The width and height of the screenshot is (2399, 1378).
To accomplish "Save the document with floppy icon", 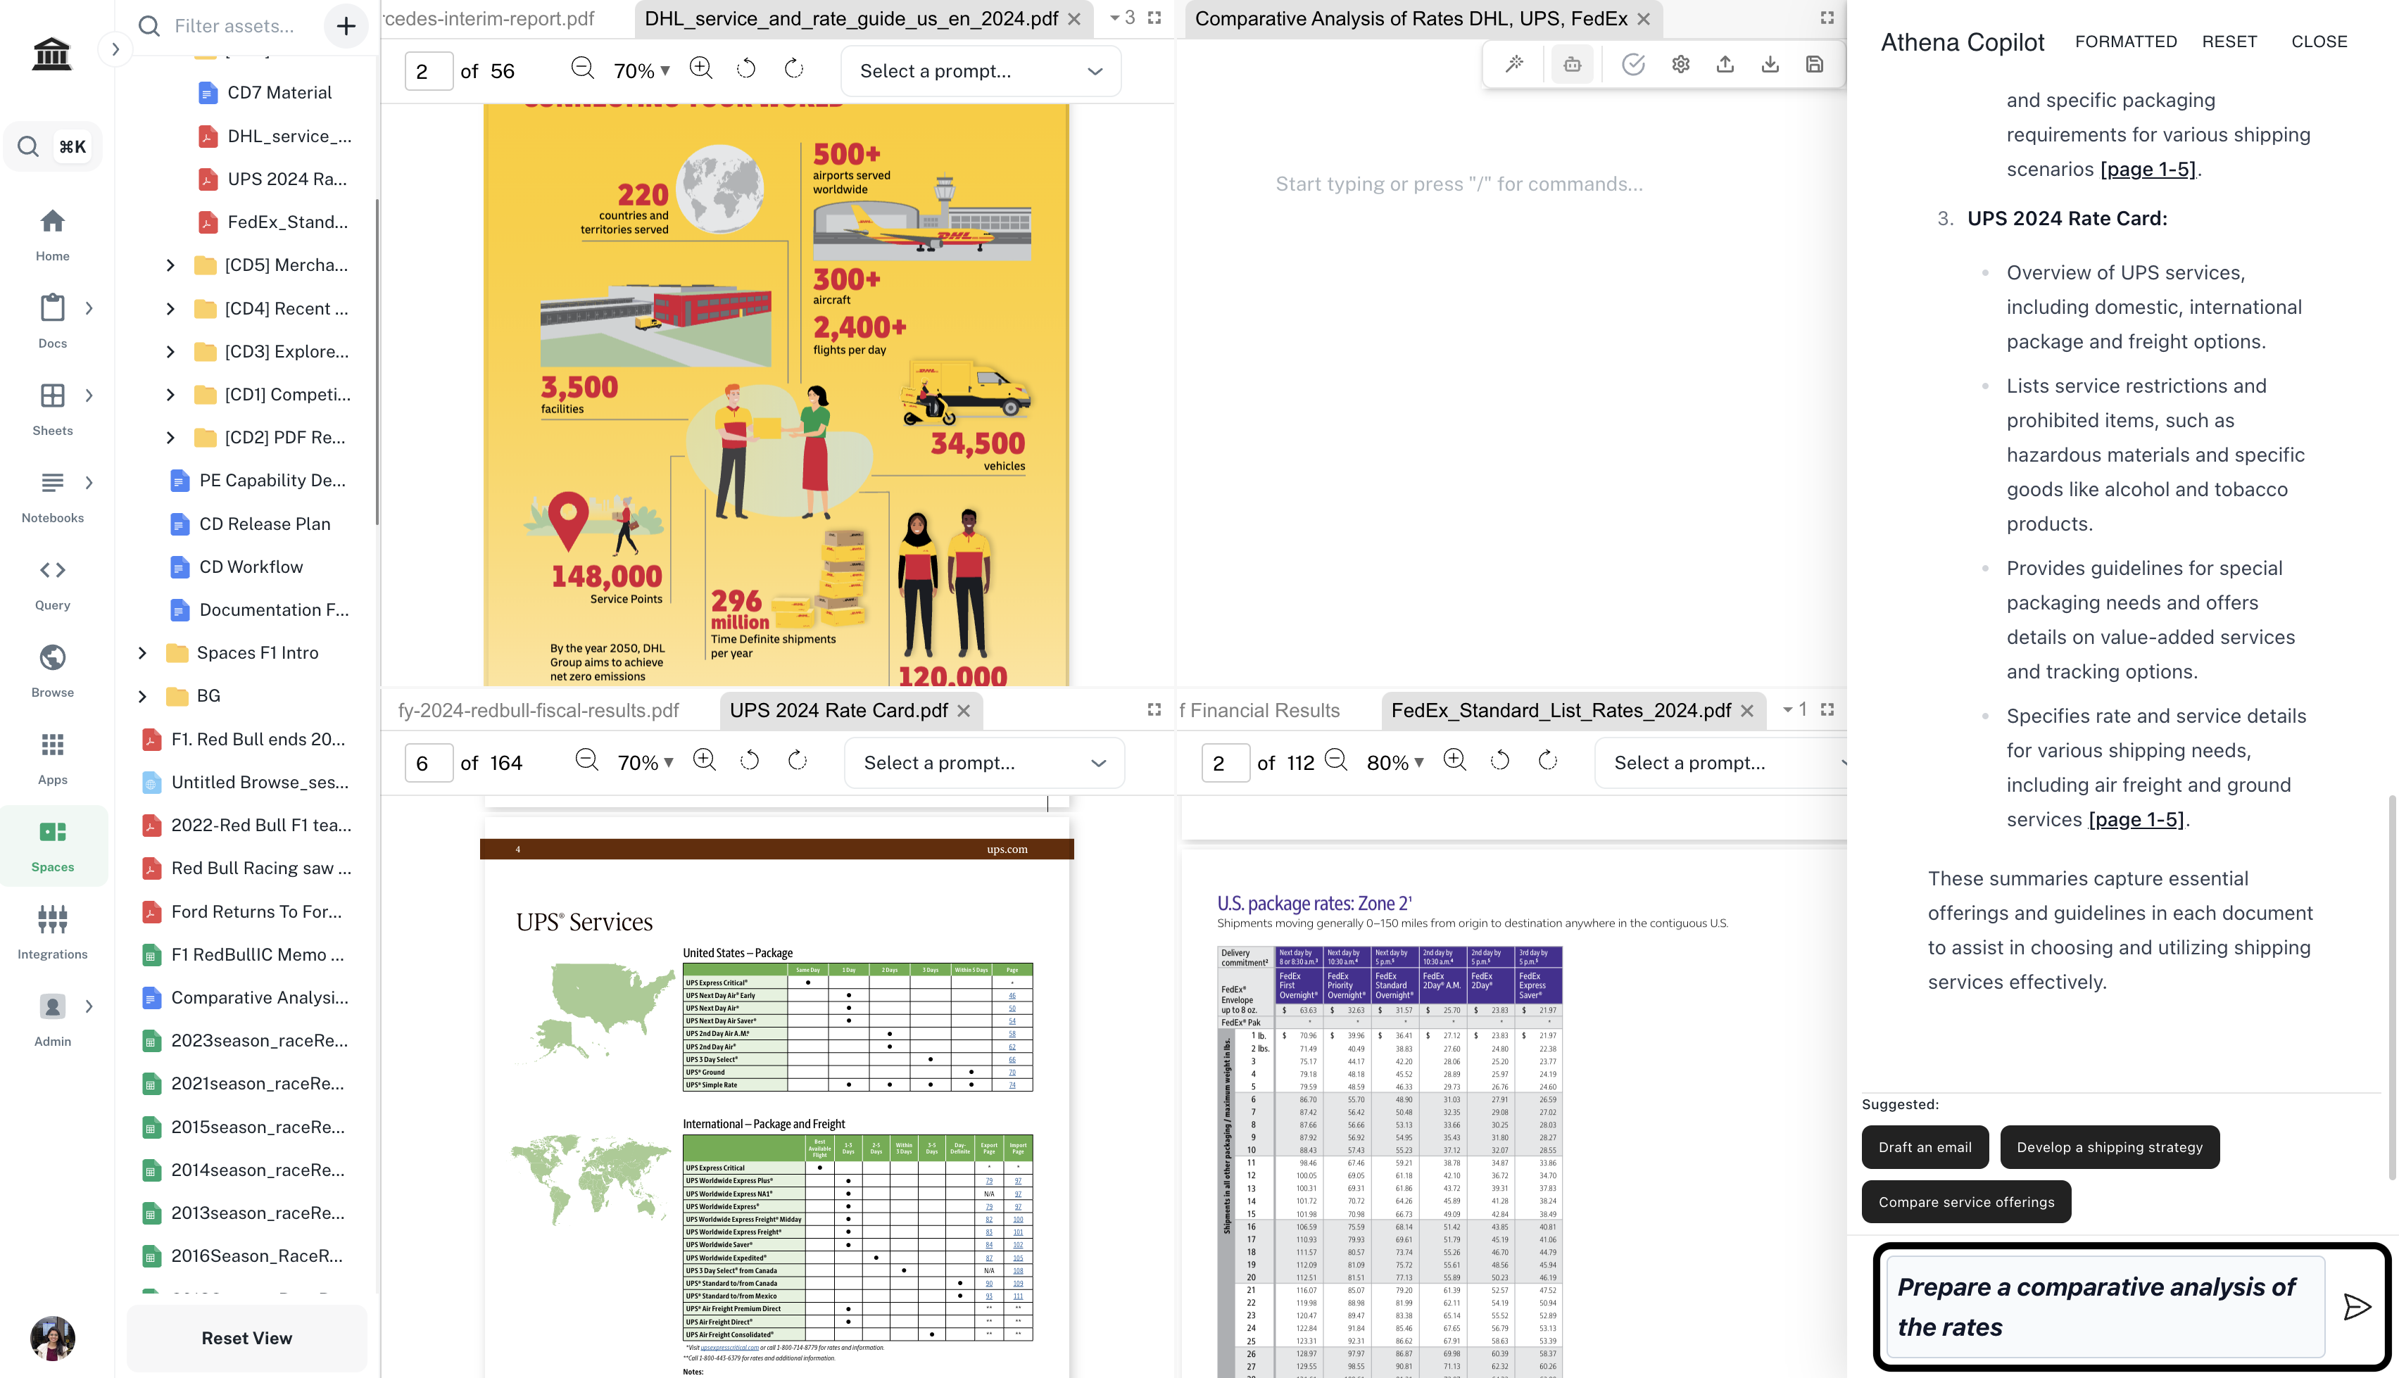I will [x=1814, y=64].
